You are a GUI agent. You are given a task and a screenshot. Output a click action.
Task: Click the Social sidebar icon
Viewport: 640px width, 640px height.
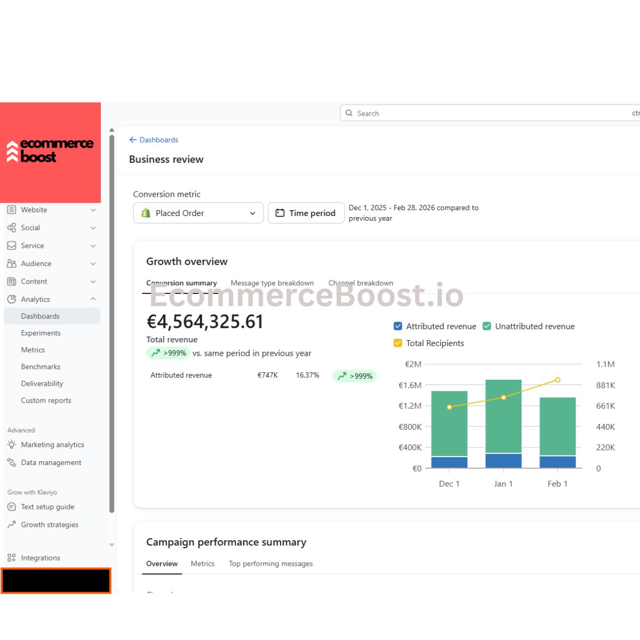tap(12, 228)
